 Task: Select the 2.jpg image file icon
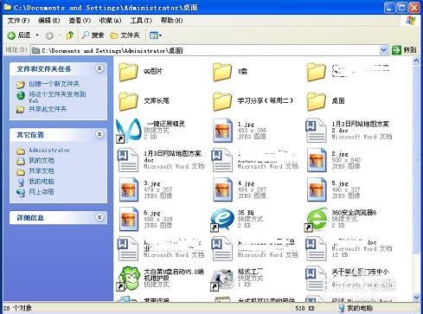coord(317,160)
